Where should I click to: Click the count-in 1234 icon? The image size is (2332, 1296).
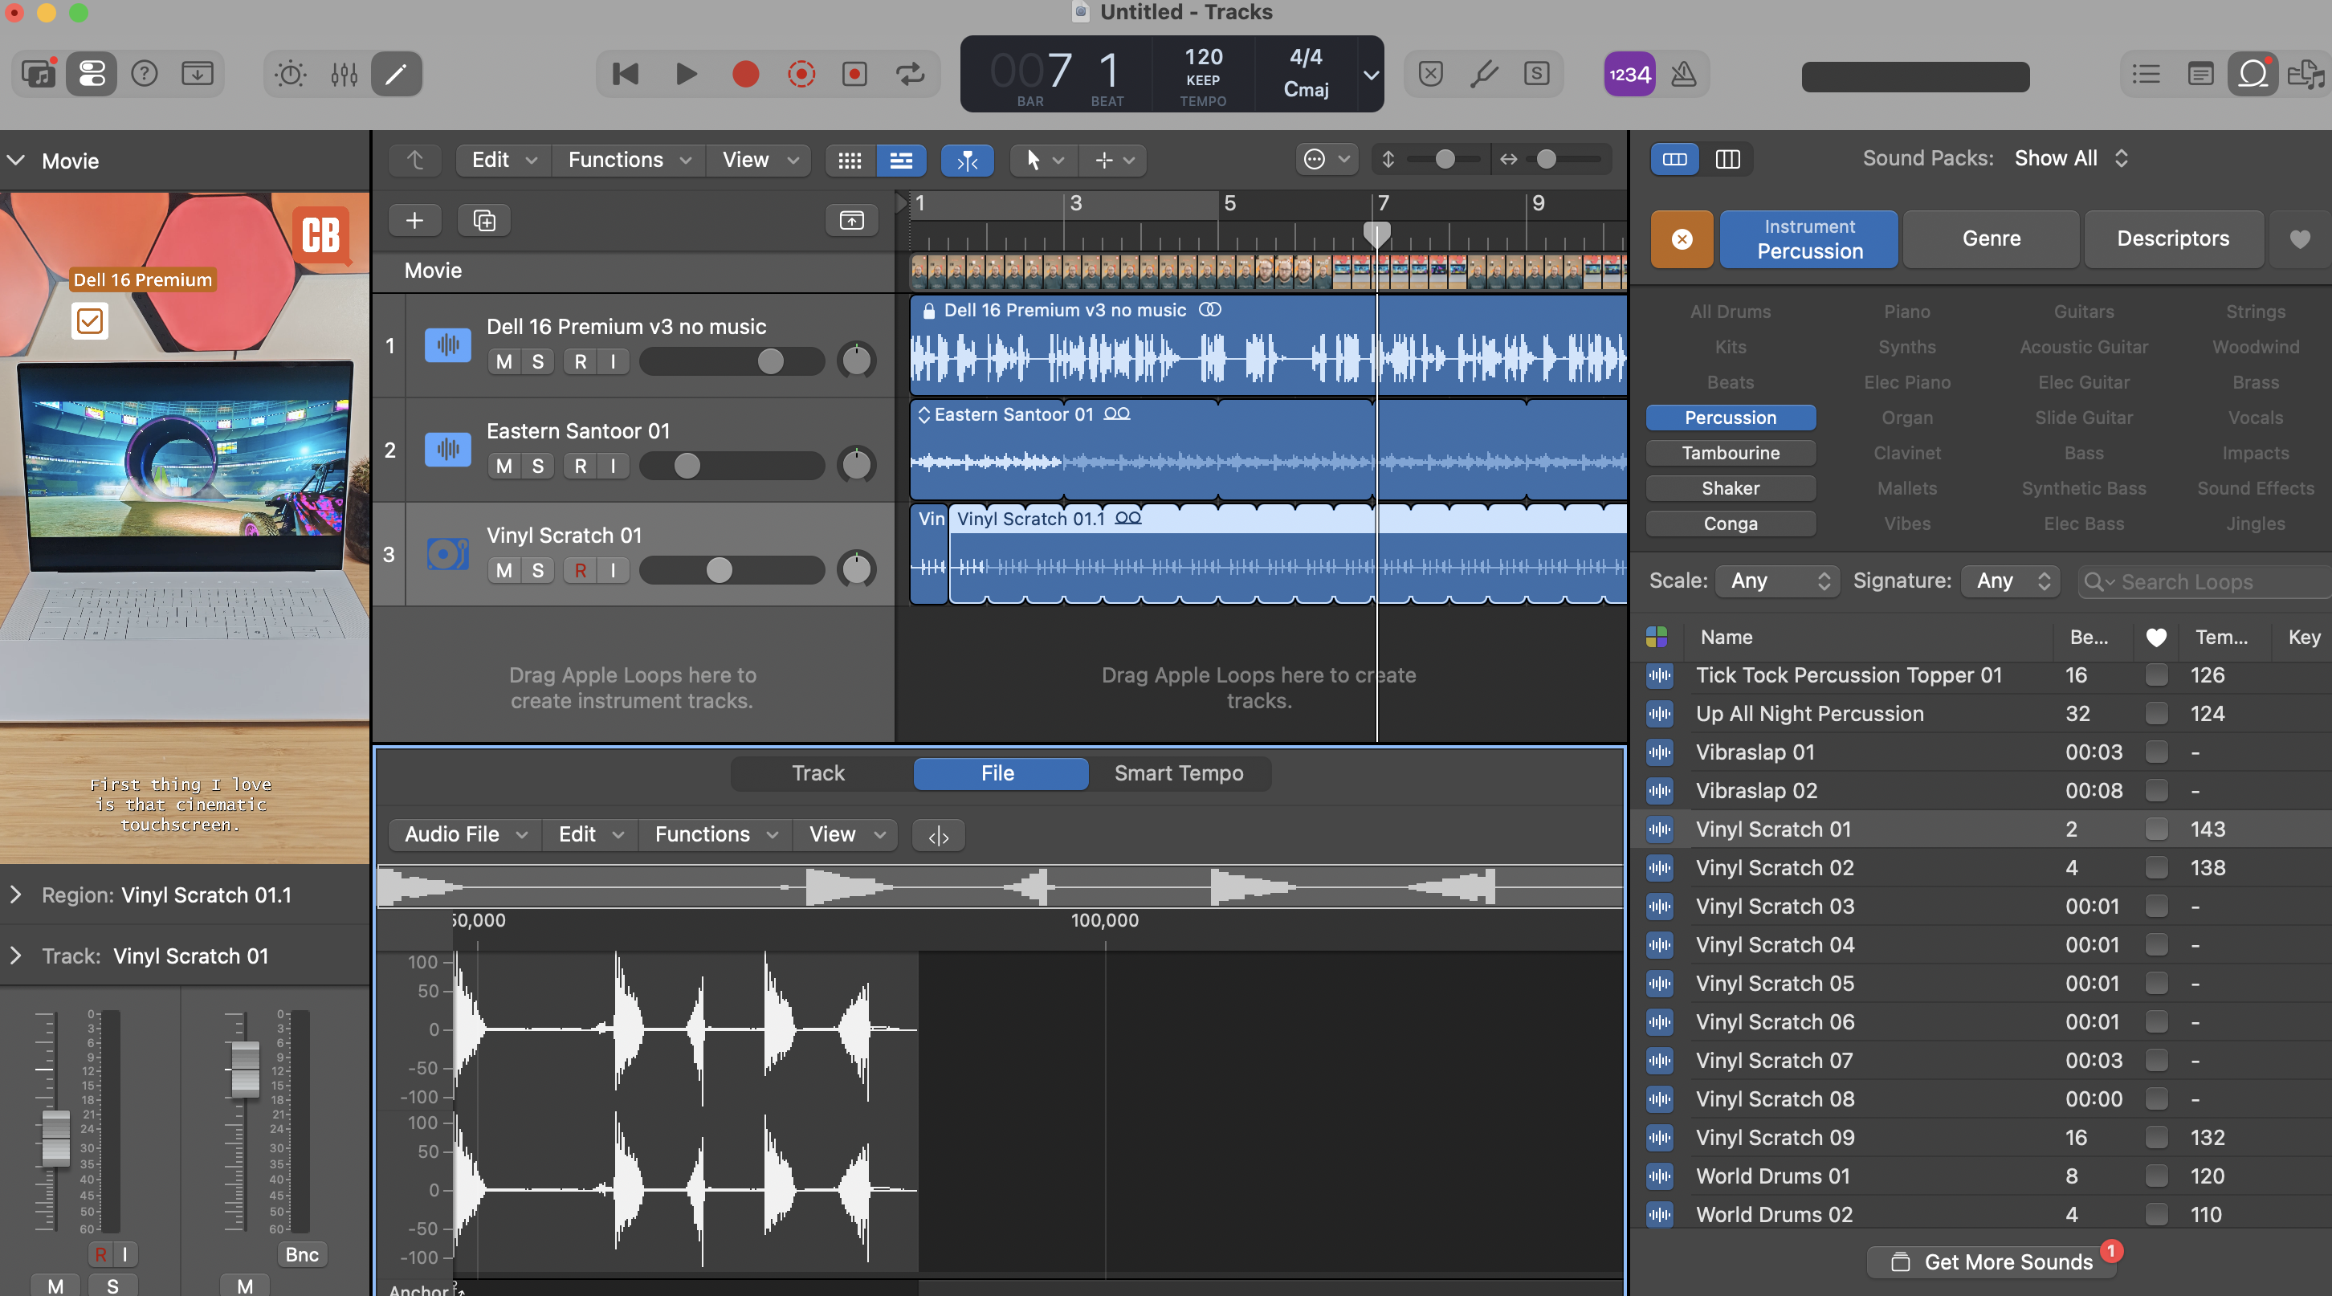[1629, 74]
